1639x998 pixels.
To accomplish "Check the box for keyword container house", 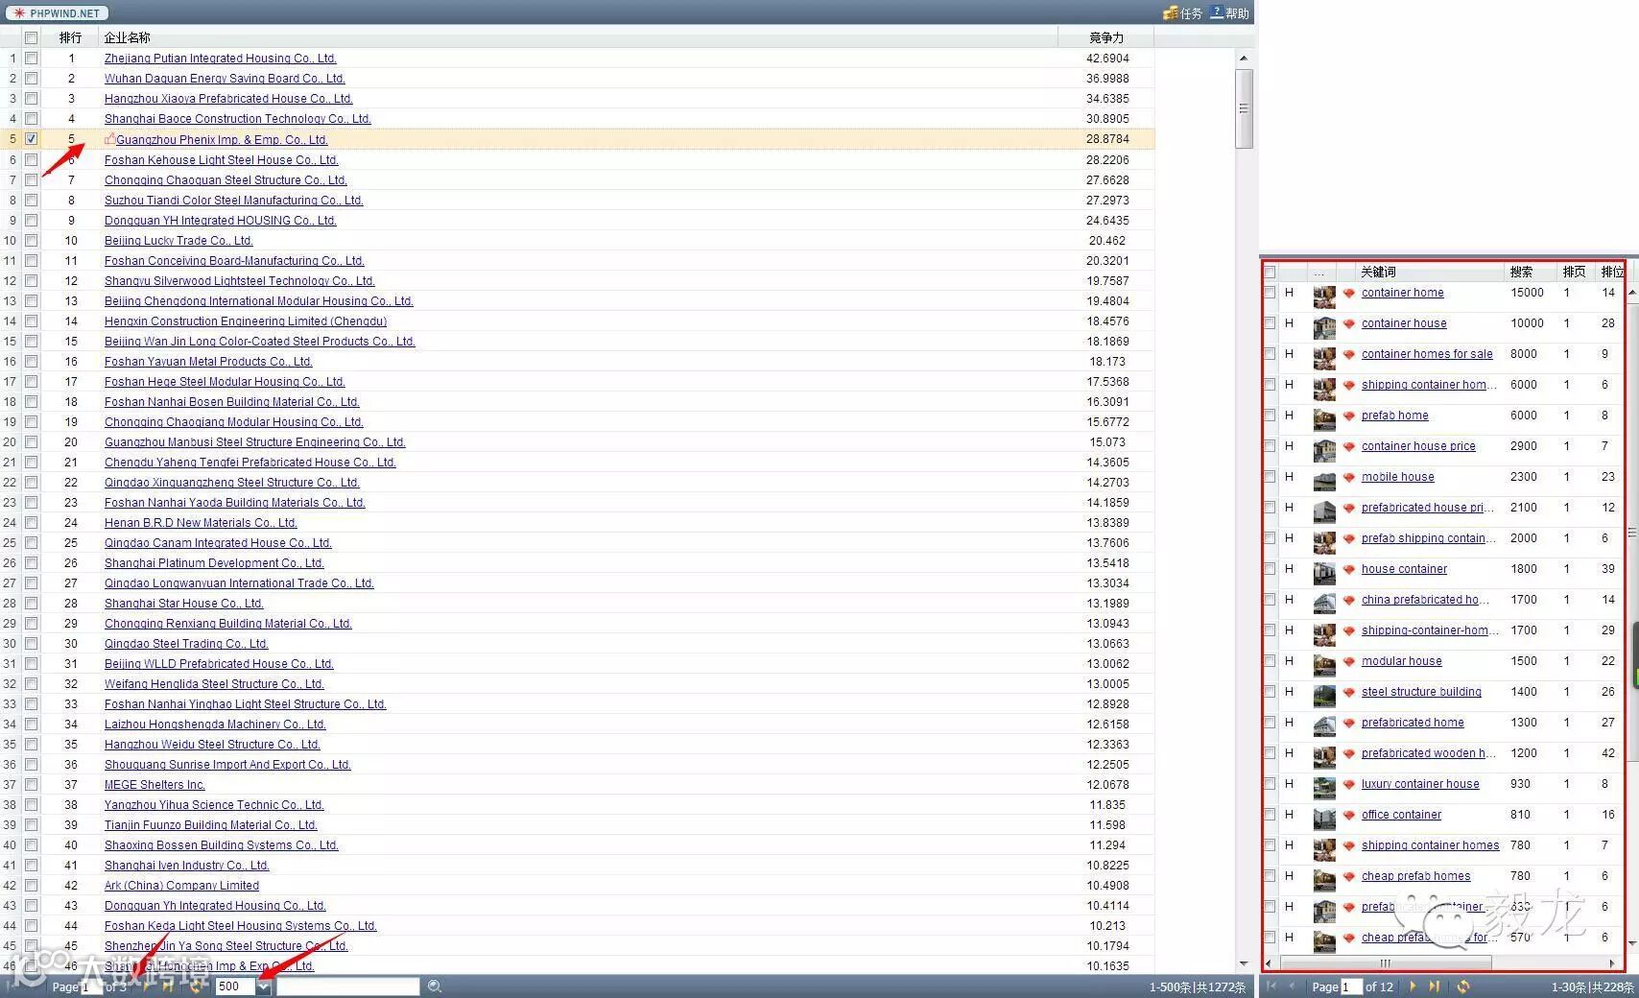I will [1270, 323].
